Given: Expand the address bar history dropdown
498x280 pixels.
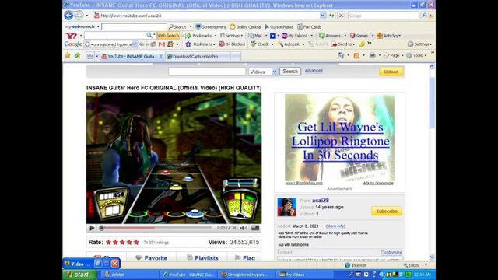Looking at the screenshot, I should pyautogui.click(x=323, y=16).
